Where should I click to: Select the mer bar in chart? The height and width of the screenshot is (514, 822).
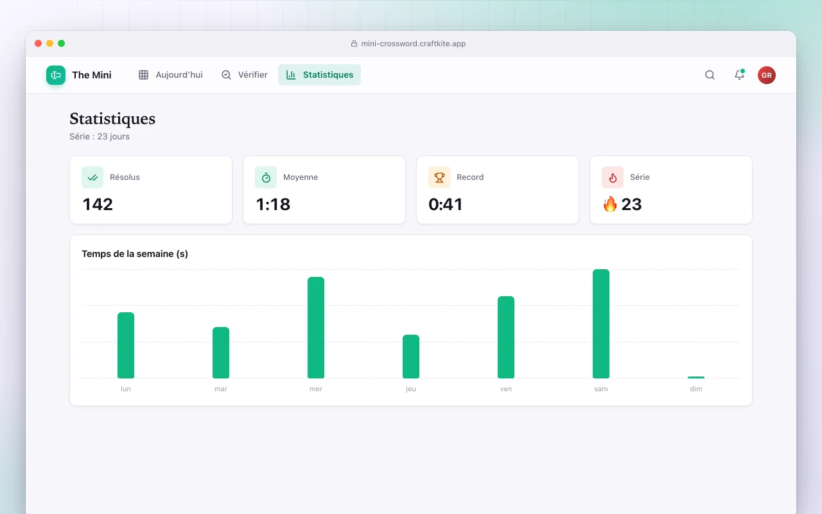coord(316,328)
